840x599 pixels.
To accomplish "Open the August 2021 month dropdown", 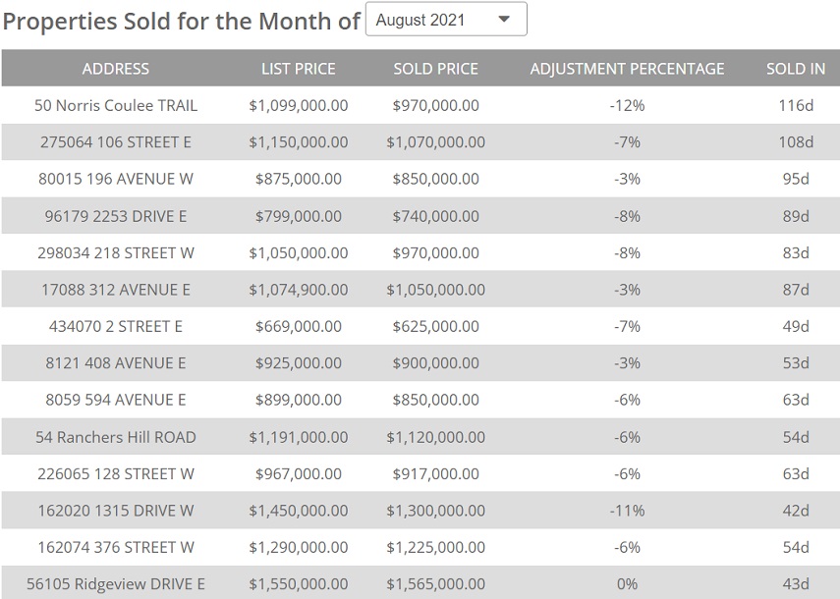I will tap(445, 20).
